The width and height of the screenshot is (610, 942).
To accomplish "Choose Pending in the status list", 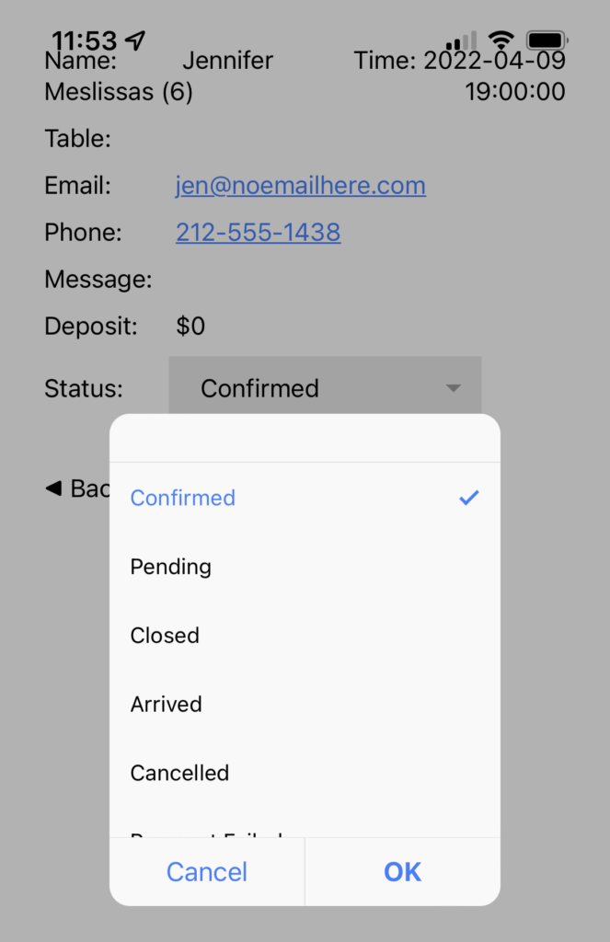I will pos(305,567).
